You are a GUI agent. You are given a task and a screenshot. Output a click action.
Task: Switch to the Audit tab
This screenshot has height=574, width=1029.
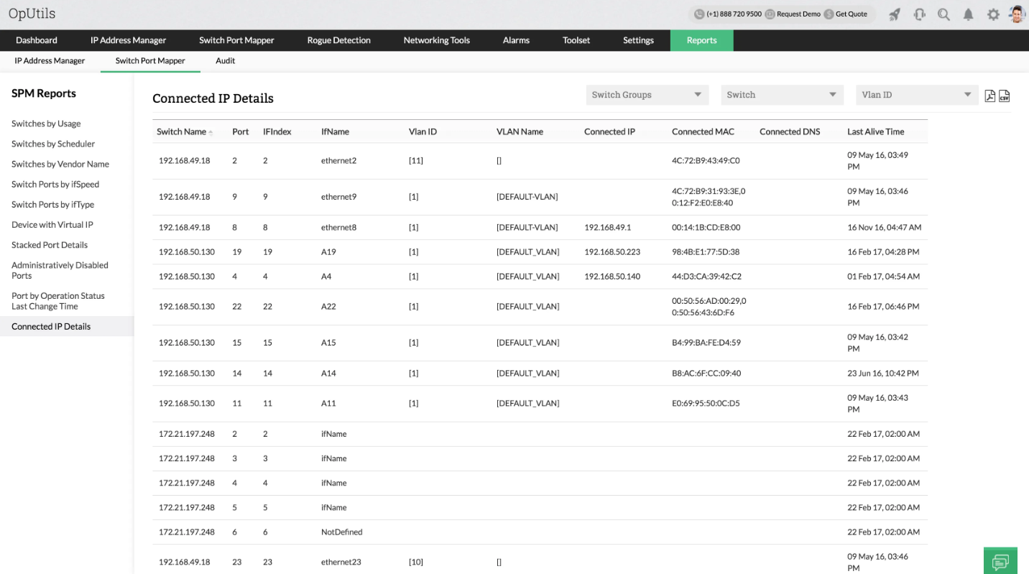click(x=225, y=61)
